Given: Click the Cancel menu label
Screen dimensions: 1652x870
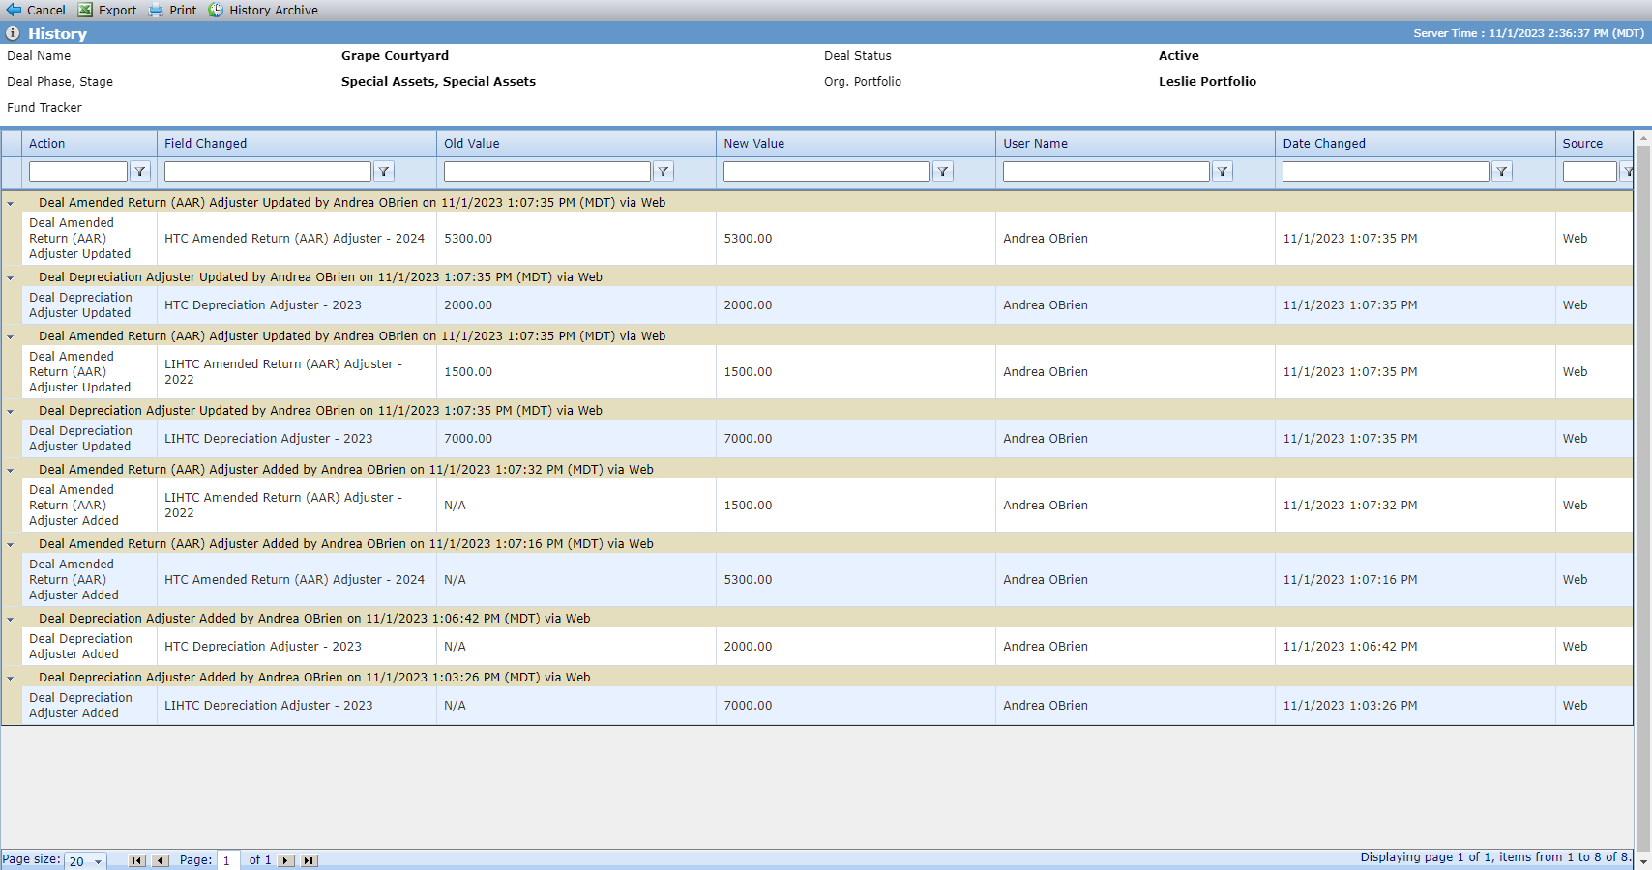Looking at the screenshot, I should (x=46, y=10).
